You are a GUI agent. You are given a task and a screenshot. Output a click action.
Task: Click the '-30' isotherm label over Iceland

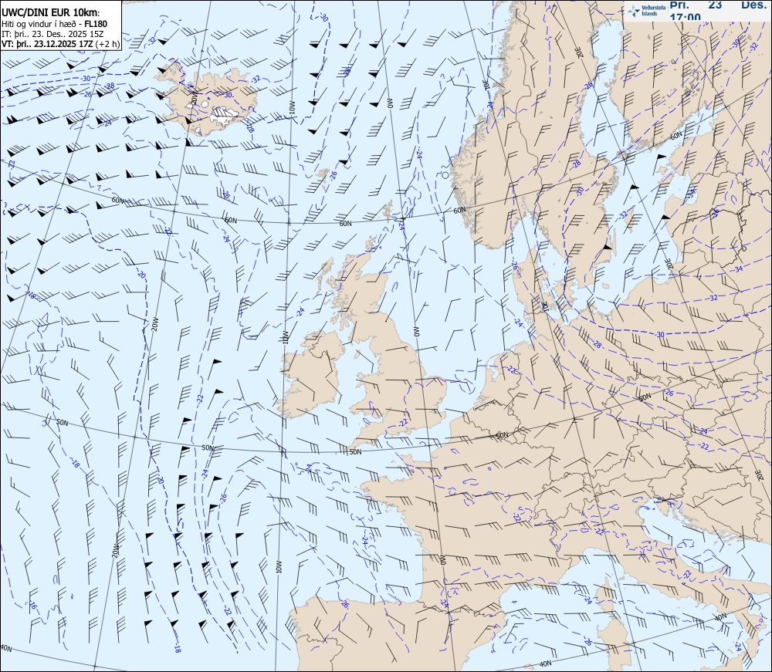(x=228, y=94)
